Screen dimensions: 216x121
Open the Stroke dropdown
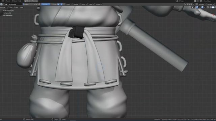(x=84, y=4)
